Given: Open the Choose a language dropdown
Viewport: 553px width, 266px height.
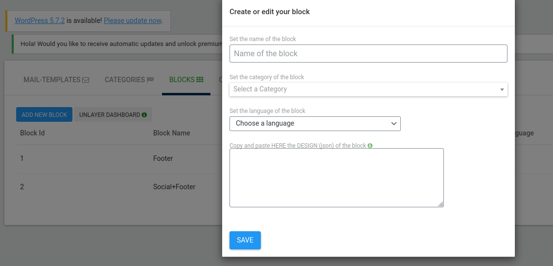Looking at the screenshot, I should coord(315,124).
